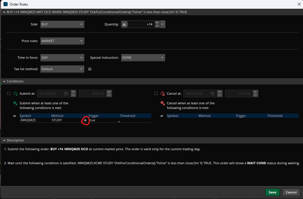Open calendar picker for Submit at date
The height and width of the screenshot is (199, 303).
click(66, 94)
